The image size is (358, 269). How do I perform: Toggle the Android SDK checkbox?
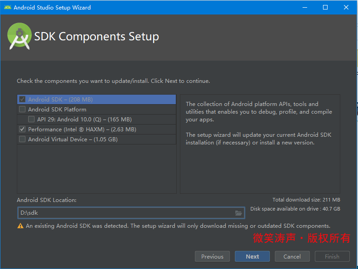tap(22, 99)
